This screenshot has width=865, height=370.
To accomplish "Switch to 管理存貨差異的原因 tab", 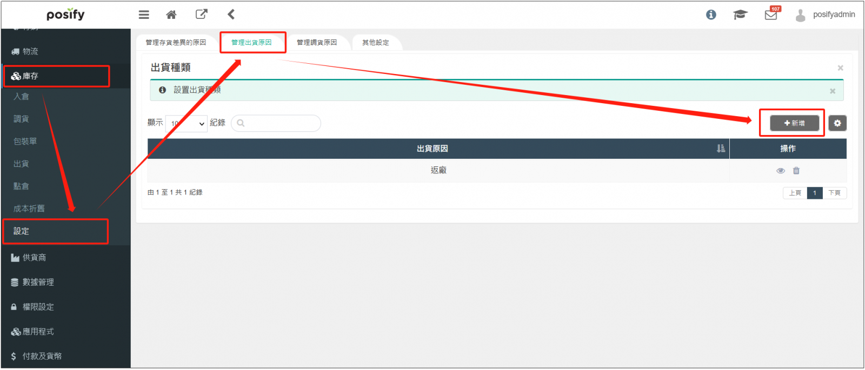I will [176, 43].
